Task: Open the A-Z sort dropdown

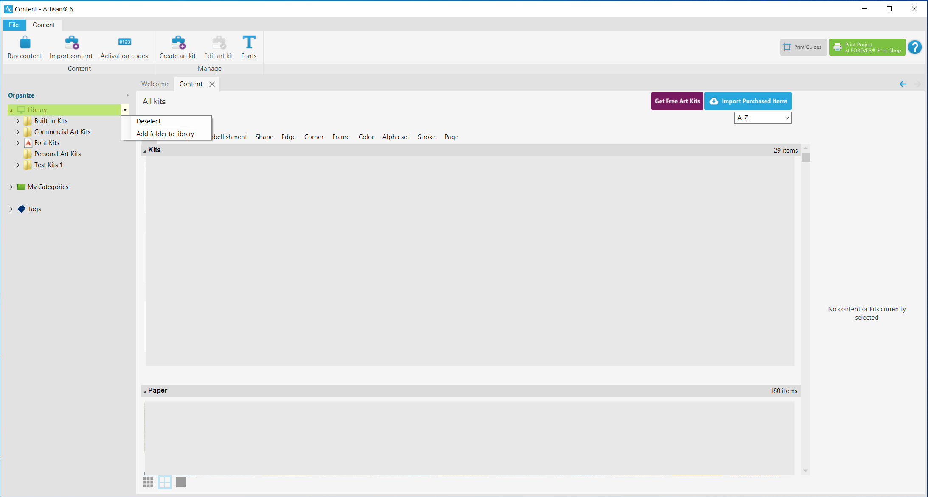Action: 763,118
